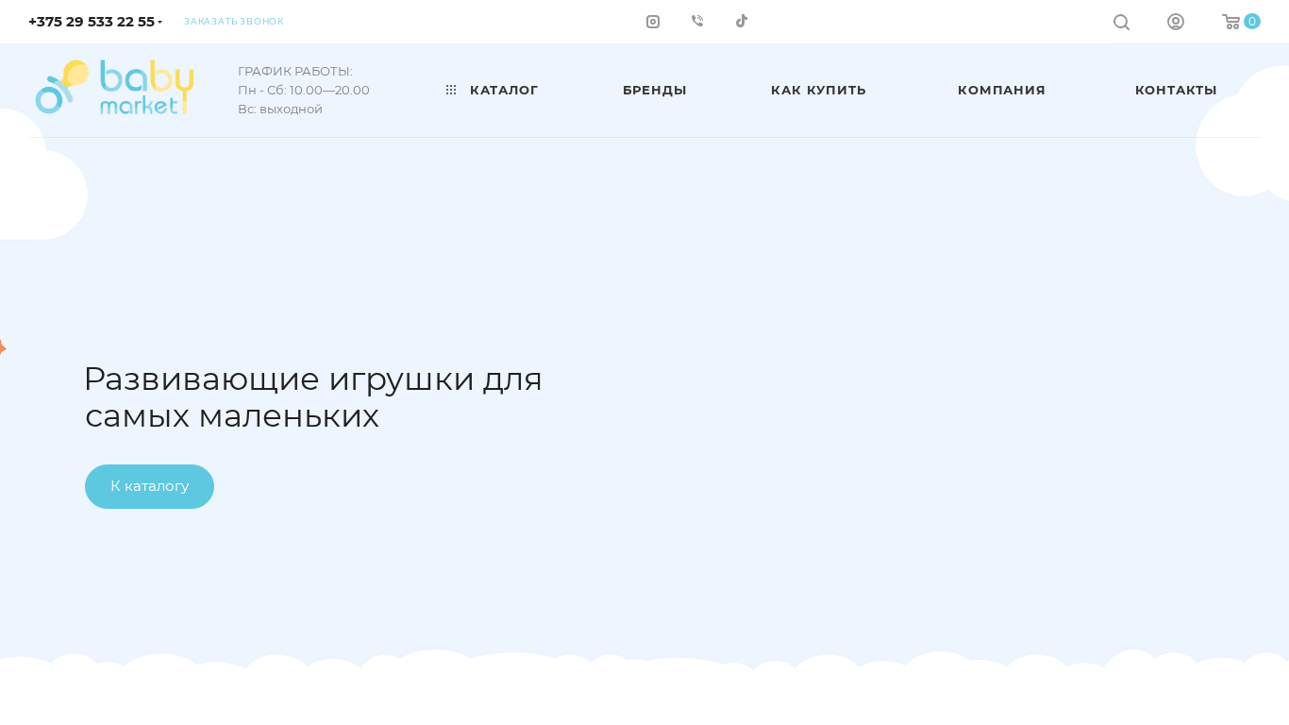Click the Пн - Сб: 10.00—20.00 hours text
1289x725 pixels.
(x=304, y=91)
